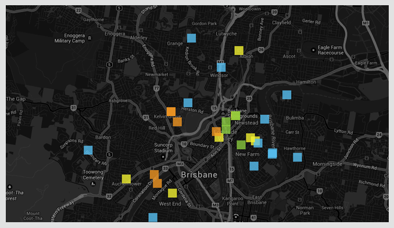Click the Brisbane city label
The height and width of the screenshot is (228, 394).
tap(199, 175)
